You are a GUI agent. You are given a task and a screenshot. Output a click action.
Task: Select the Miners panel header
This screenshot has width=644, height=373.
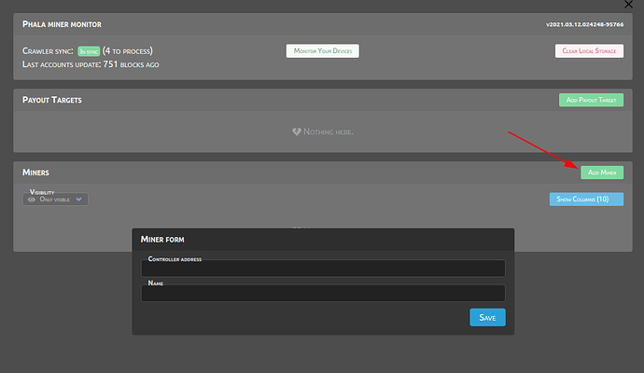point(35,173)
